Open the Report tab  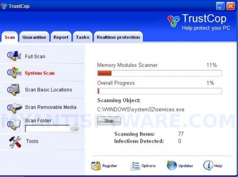coord(61,37)
